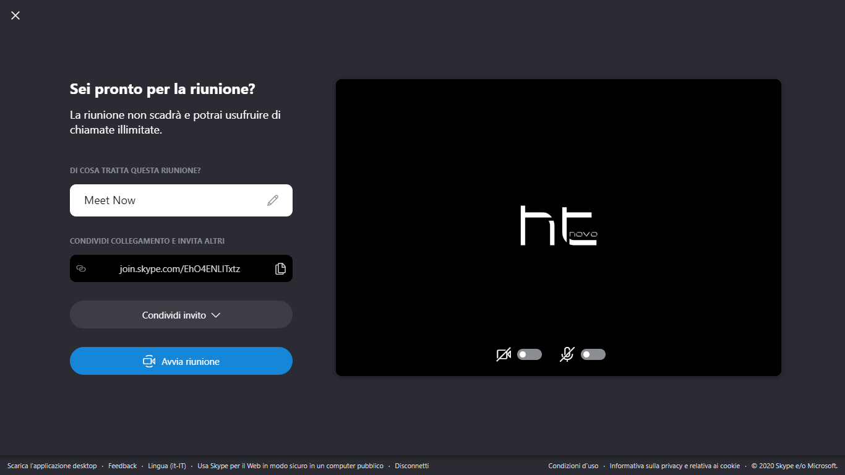Screen dimensions: 845x475
Task: Open the Feedback menu item
Action: coord(122,466)
